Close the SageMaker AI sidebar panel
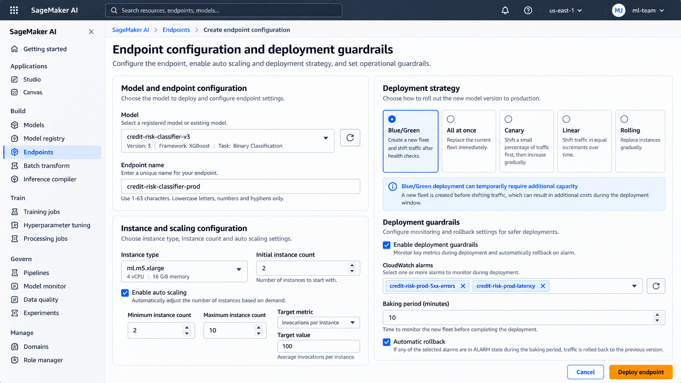 point(91,32)
